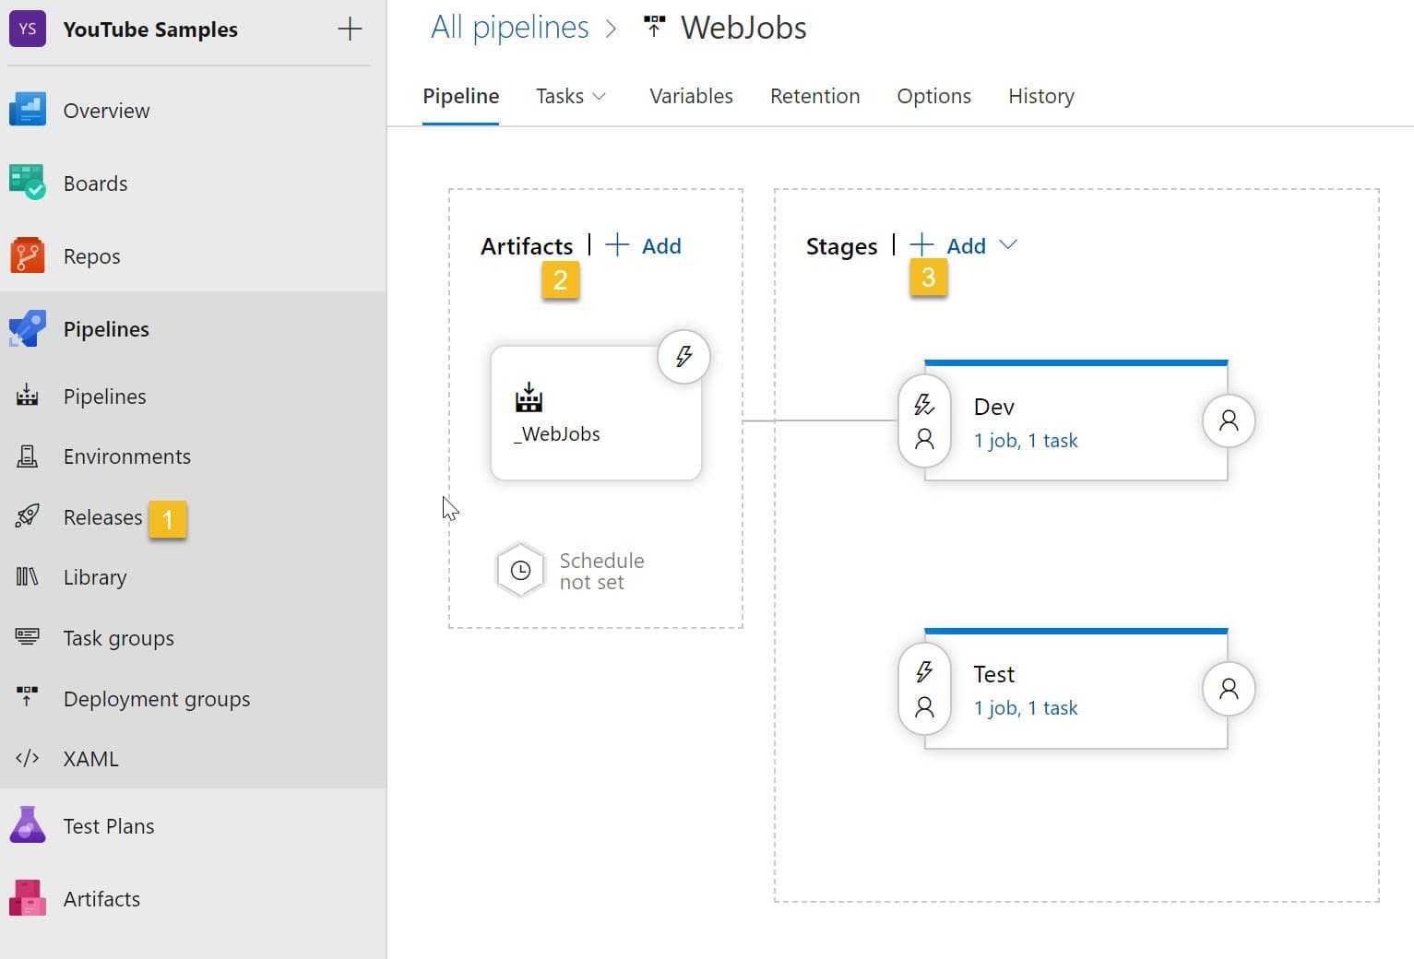
Task: Open pre-deployment conditions for Test stage
Action: click(x=924, y=689)
